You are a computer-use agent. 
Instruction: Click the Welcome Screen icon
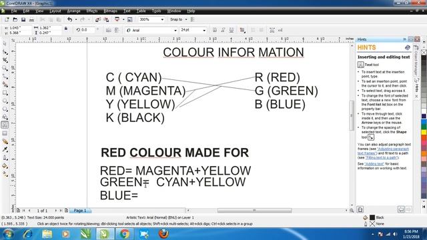click(130, 19)
